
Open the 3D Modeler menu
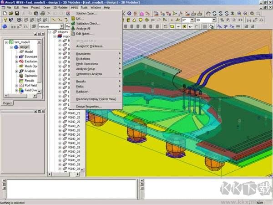(x=61, y=7)
